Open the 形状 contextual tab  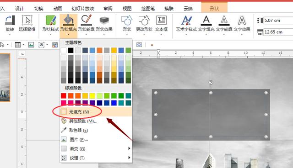(214, 8)
